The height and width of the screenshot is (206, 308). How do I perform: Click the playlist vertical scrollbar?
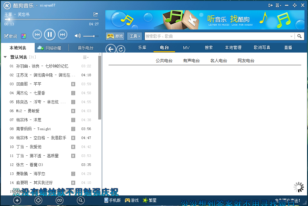point(100,87)
